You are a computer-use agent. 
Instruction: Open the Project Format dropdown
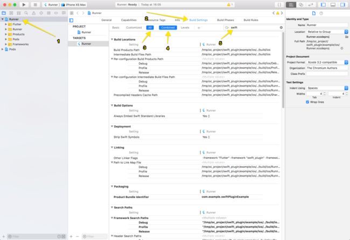327,62
